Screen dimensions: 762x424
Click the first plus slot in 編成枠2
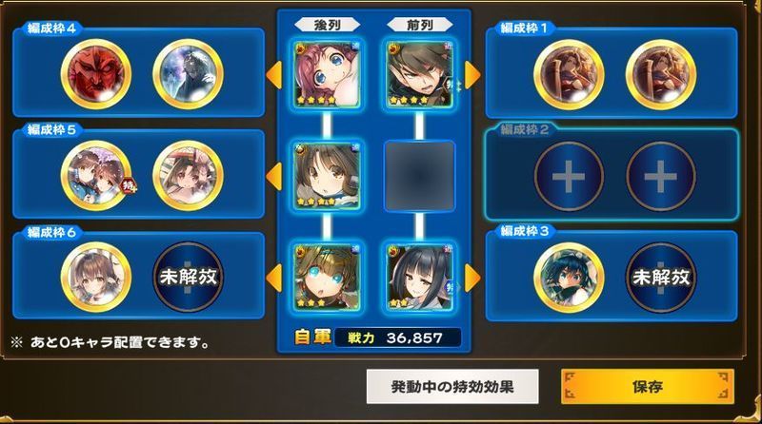point(569,177)
